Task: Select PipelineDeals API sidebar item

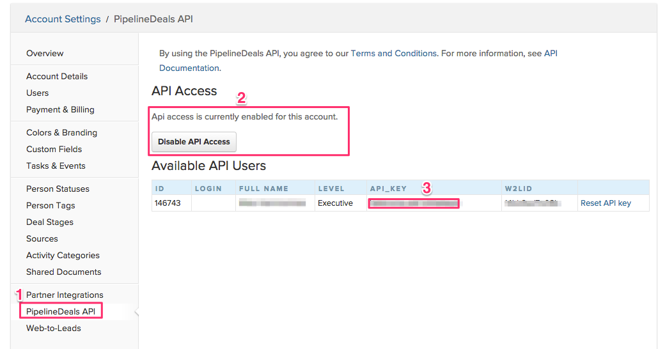Action: [x=62, y=312]
